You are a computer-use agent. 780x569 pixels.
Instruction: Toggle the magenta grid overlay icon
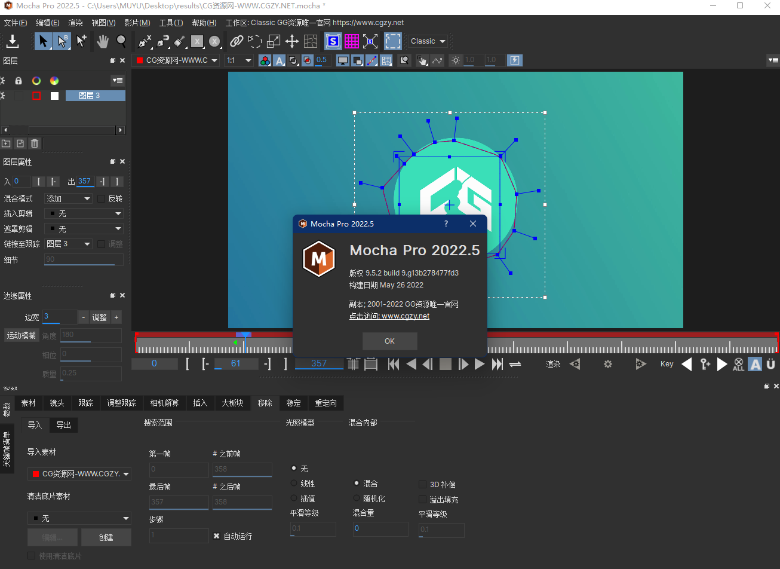(x=352, y=41)
